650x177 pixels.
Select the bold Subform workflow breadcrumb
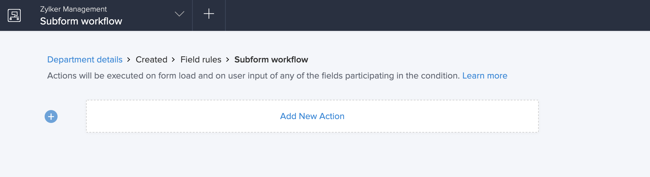pos(271,60)
